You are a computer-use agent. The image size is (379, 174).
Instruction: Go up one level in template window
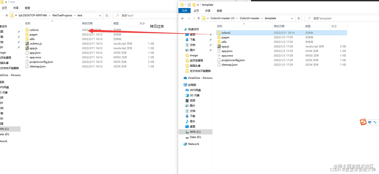[199, 18]
